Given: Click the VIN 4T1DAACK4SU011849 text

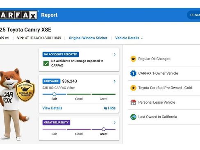Looking at the screenshot, I should 39,38.
